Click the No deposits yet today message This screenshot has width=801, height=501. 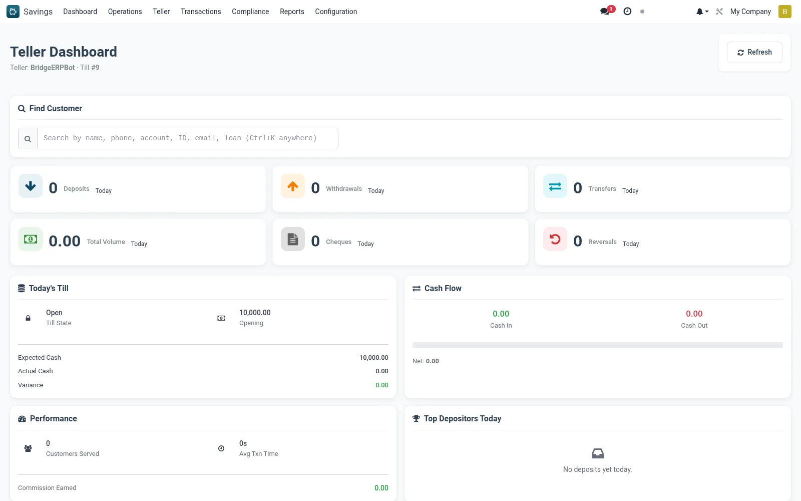coord(598,469)
